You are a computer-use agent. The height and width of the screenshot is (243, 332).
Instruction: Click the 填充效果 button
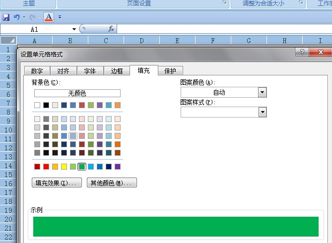click(57, 182)
